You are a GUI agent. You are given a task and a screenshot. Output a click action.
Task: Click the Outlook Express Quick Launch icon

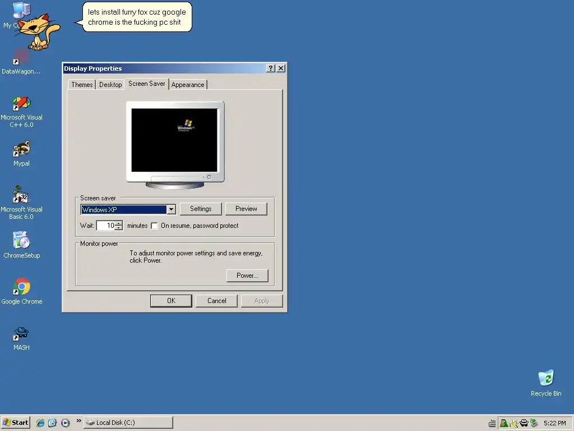[52, 423]
